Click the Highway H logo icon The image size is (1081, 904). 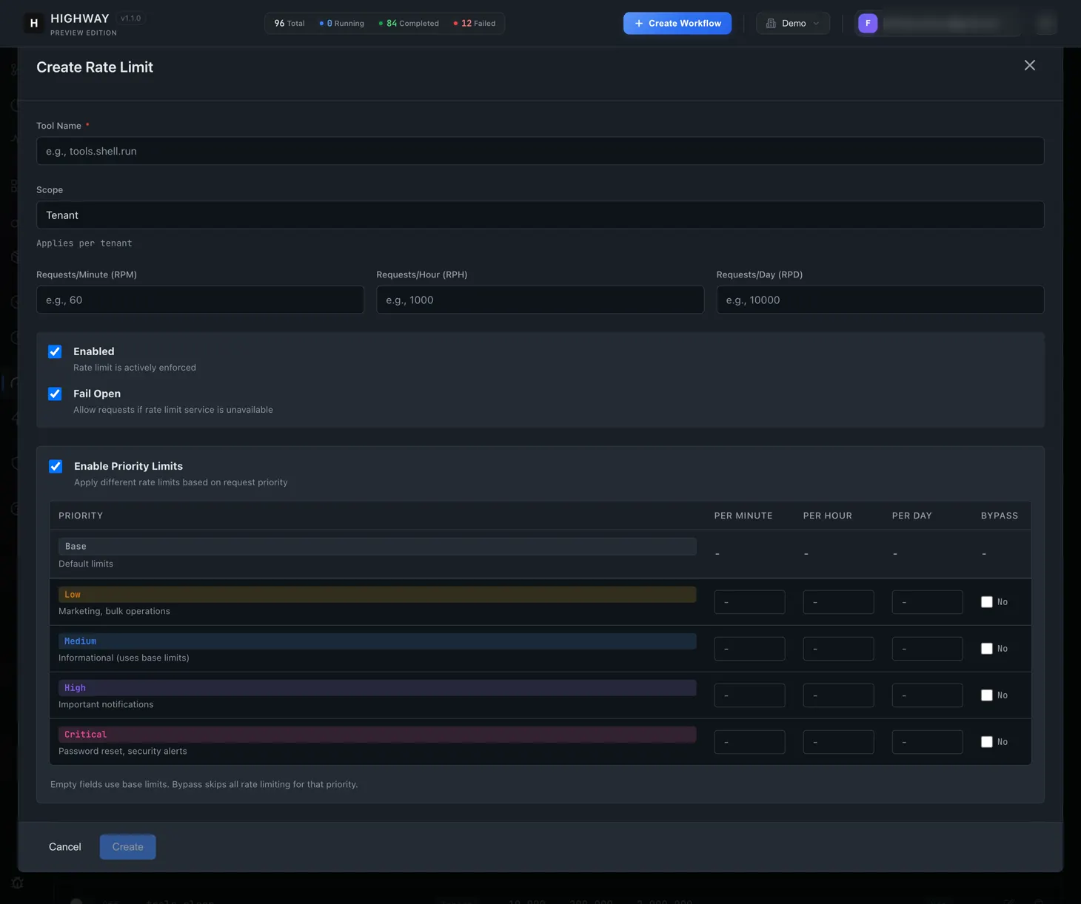pos(33,24)
